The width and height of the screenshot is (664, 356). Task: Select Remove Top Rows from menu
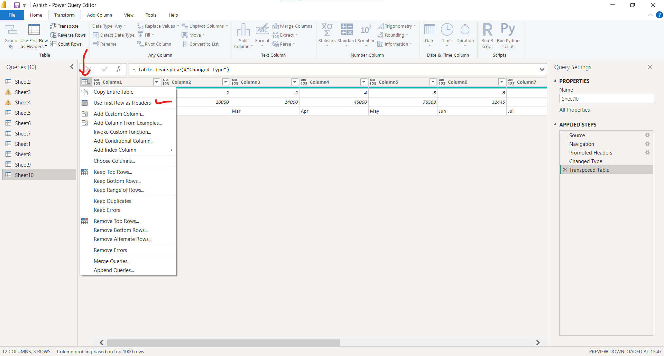[x=116, y=221]
